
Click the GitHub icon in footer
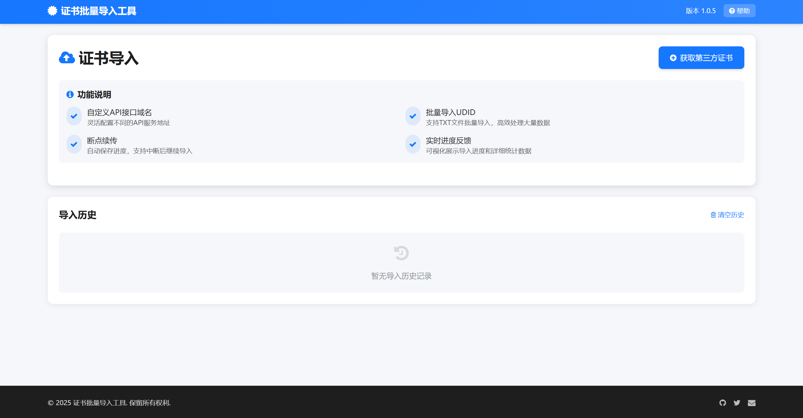[723, 403]
